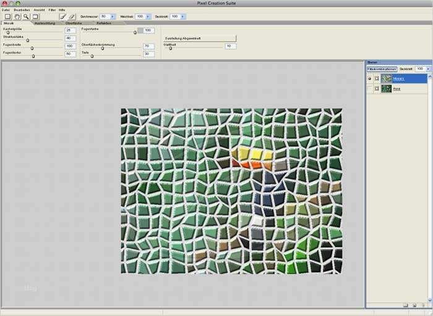Open the Durchmesser value dropdown arrow
The width and height of the screenshot is (433, 316).
113,17
